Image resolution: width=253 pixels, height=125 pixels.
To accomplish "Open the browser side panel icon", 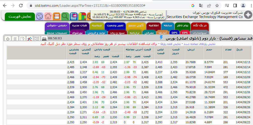I will [x=235, y=5].
